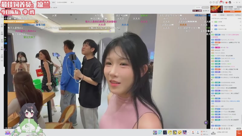Open the live broadcast icon in left sidebar

[x=2, y=33]
